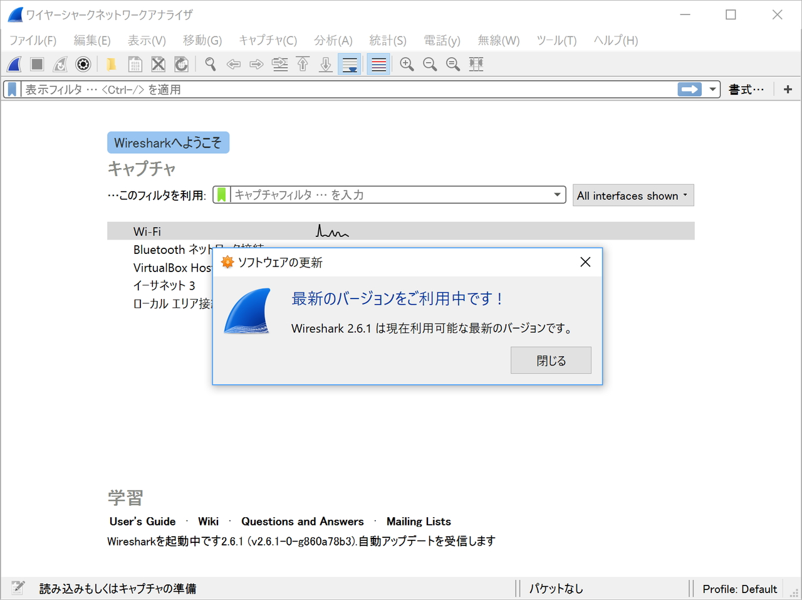Start a new packet capture

(14, 64)
